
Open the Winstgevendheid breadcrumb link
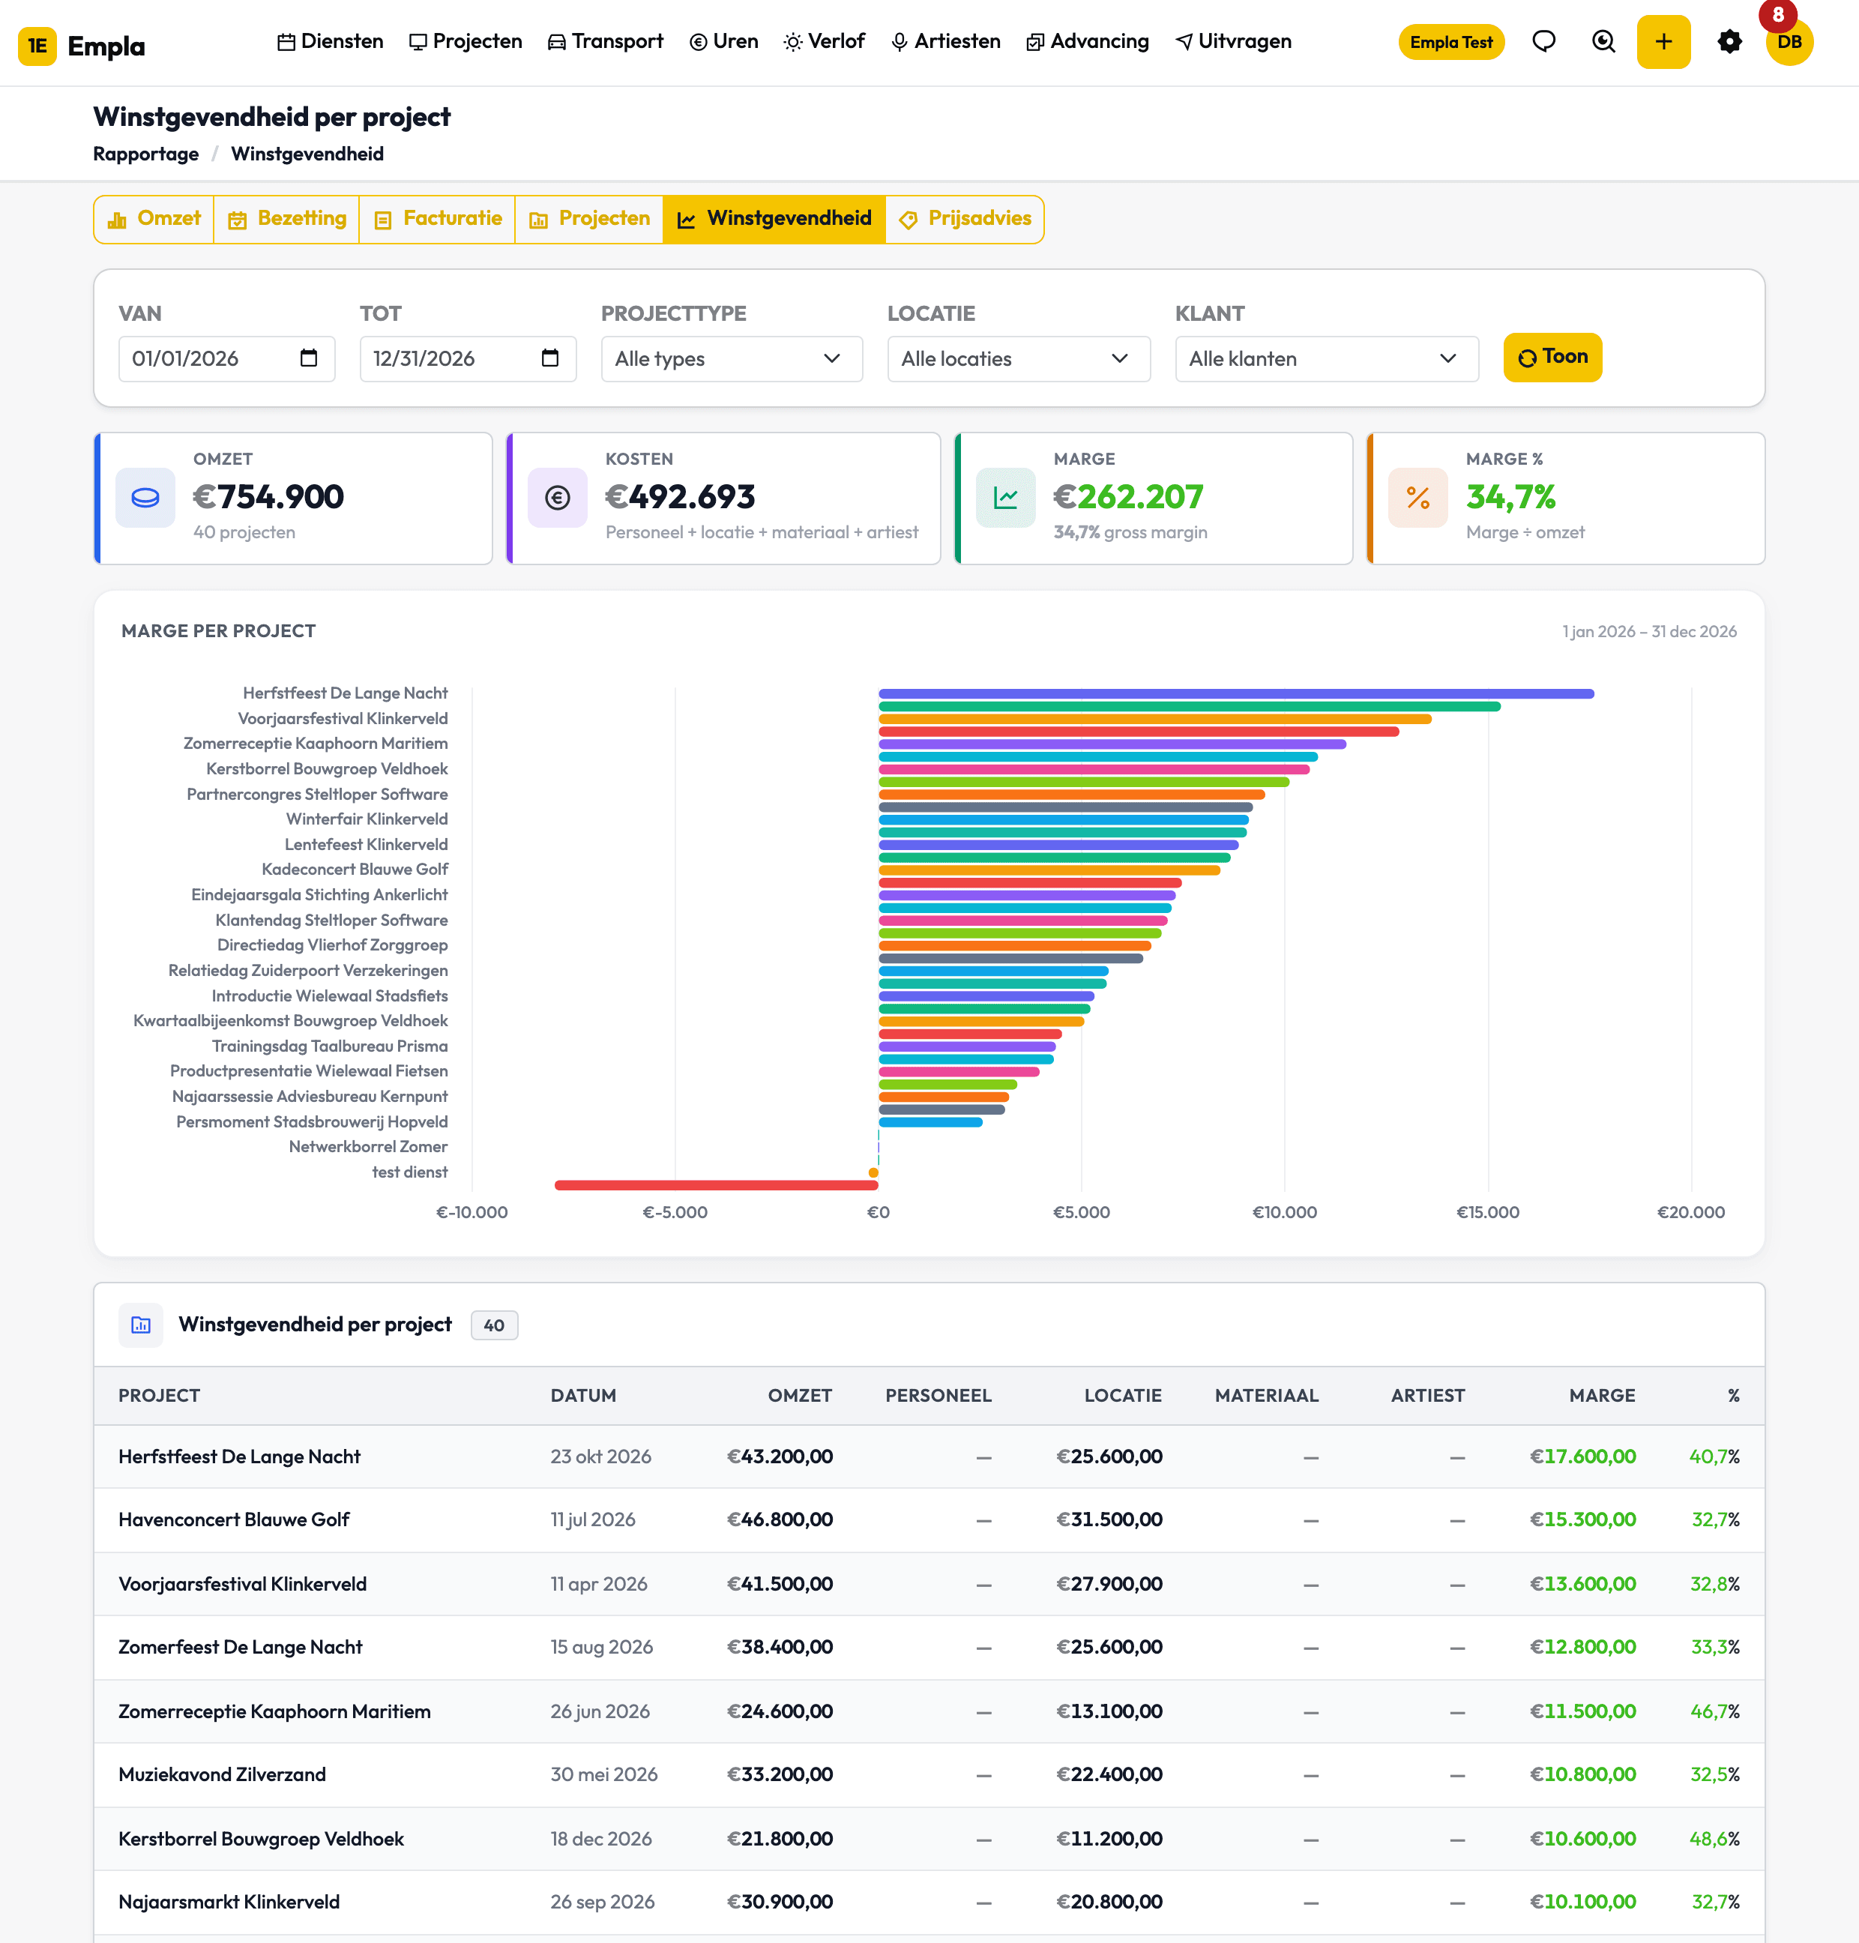(x=307, y=154)
